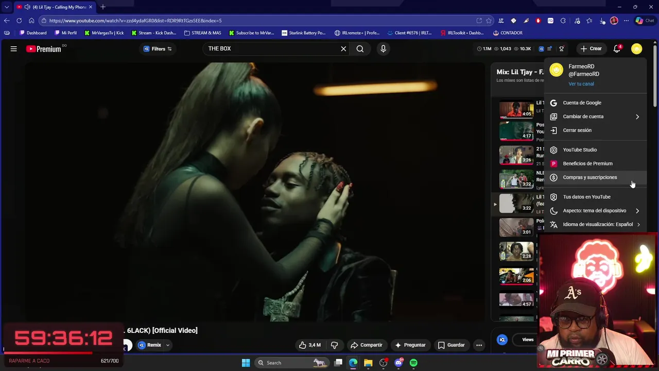Open Spotify from taskbar
Viewport: 659px width, 371px height.
[x=413, y=363]
